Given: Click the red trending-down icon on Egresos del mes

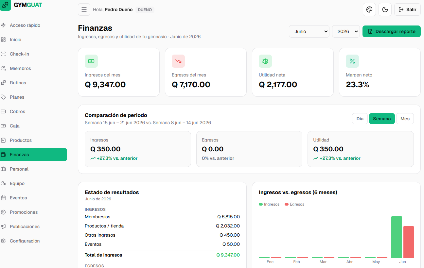Looking at the screenshot, I should coord(178,61).
